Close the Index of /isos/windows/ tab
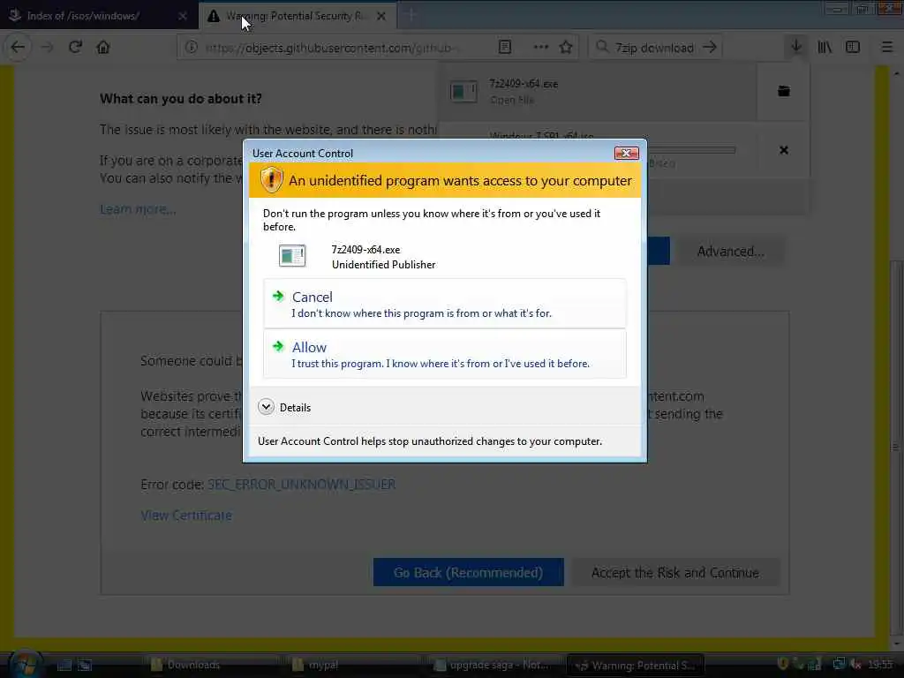 click(182, 16)
